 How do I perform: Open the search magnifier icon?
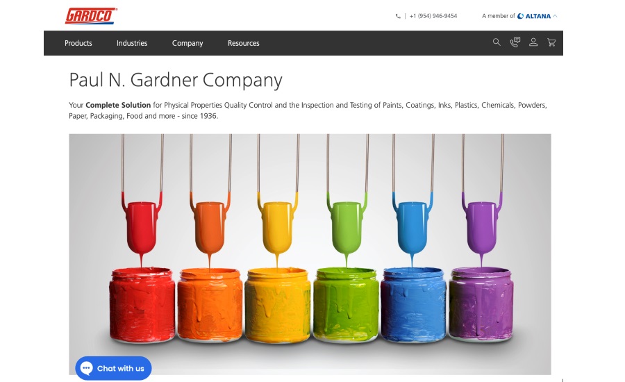497,42
